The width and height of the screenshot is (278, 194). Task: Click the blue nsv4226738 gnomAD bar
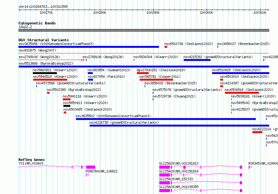tap(179, 126)
